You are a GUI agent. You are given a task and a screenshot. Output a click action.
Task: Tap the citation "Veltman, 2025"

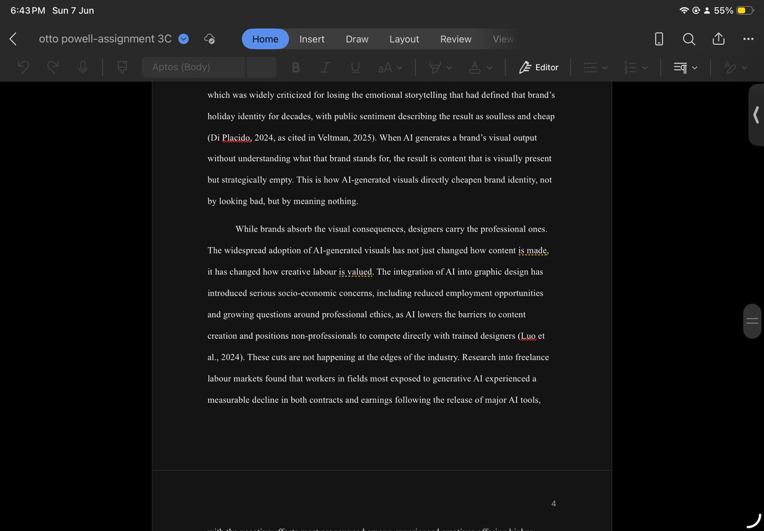click(346, 138)
